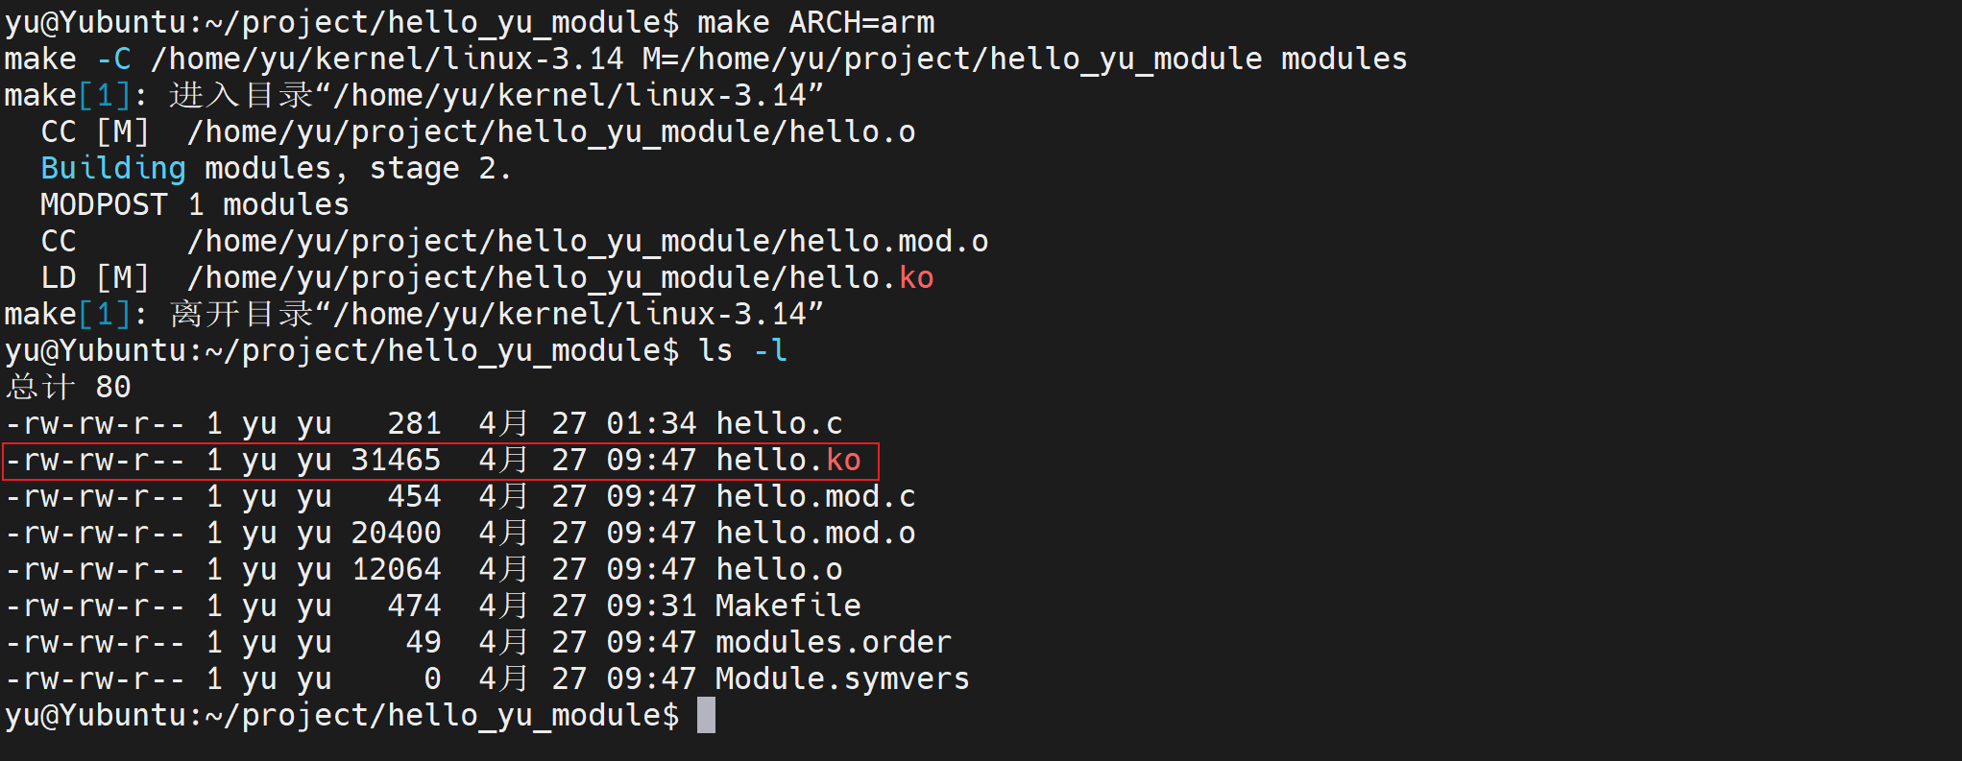Click the hello.o filename in ls output
The image size is (1962, 761).
[x=779, y=570]
